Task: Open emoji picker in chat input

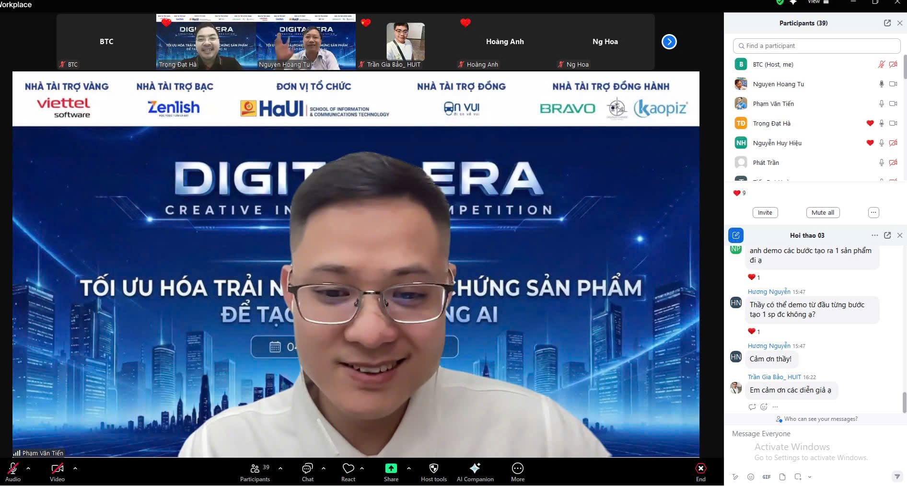Action: coord(751,477)
